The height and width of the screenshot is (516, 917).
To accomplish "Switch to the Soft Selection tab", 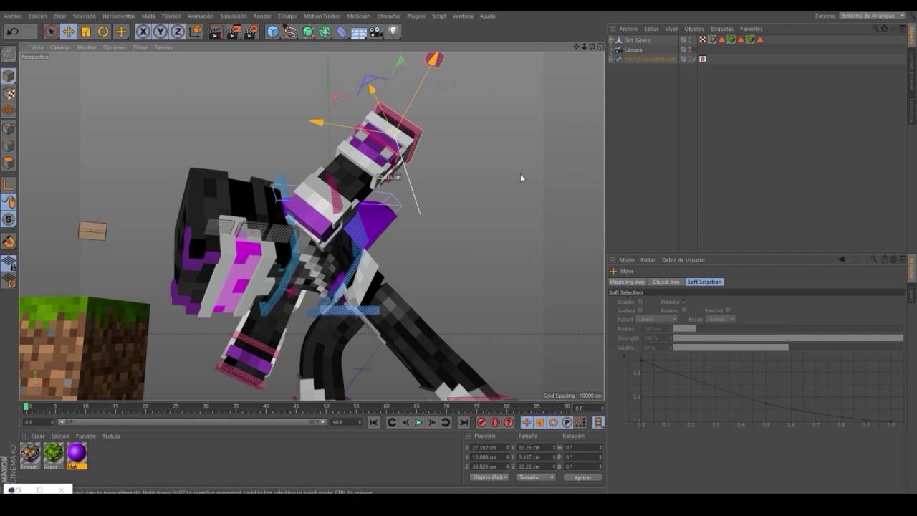I will tap(704, 282).
